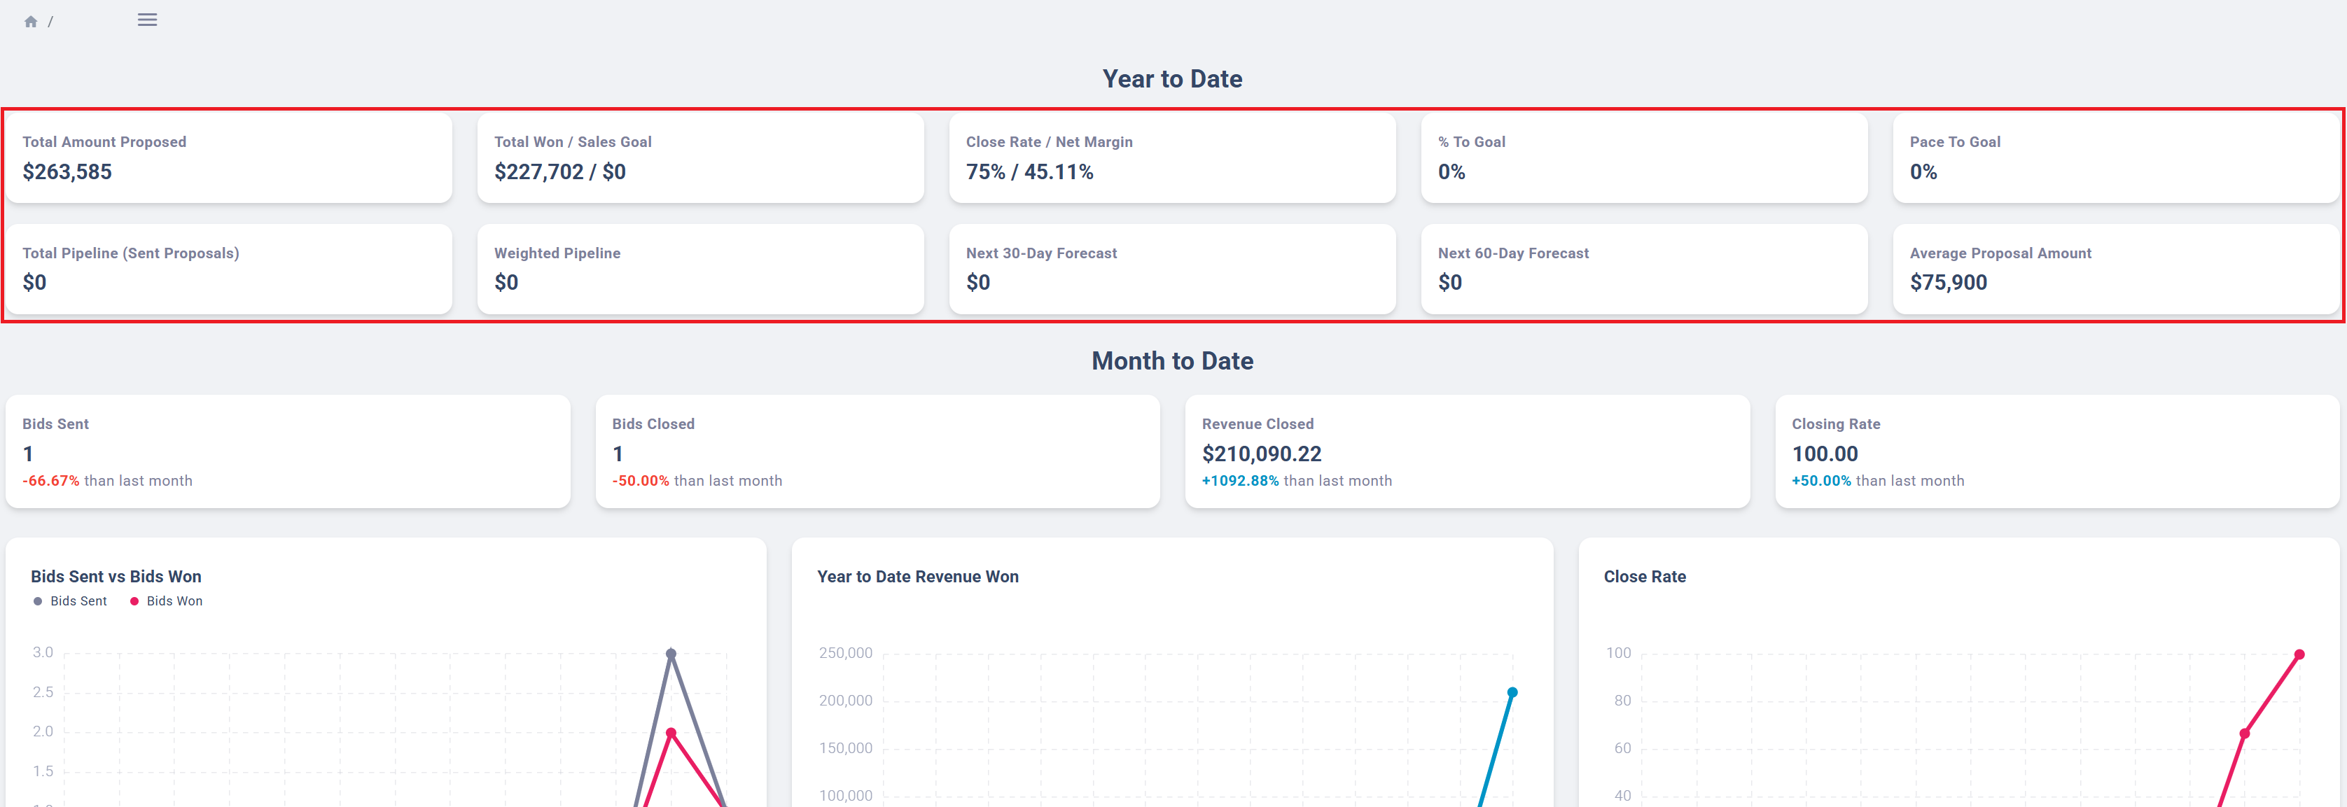2347x807 pixels.
Task: Open the Pace To Goal card
Action: 2115,157
